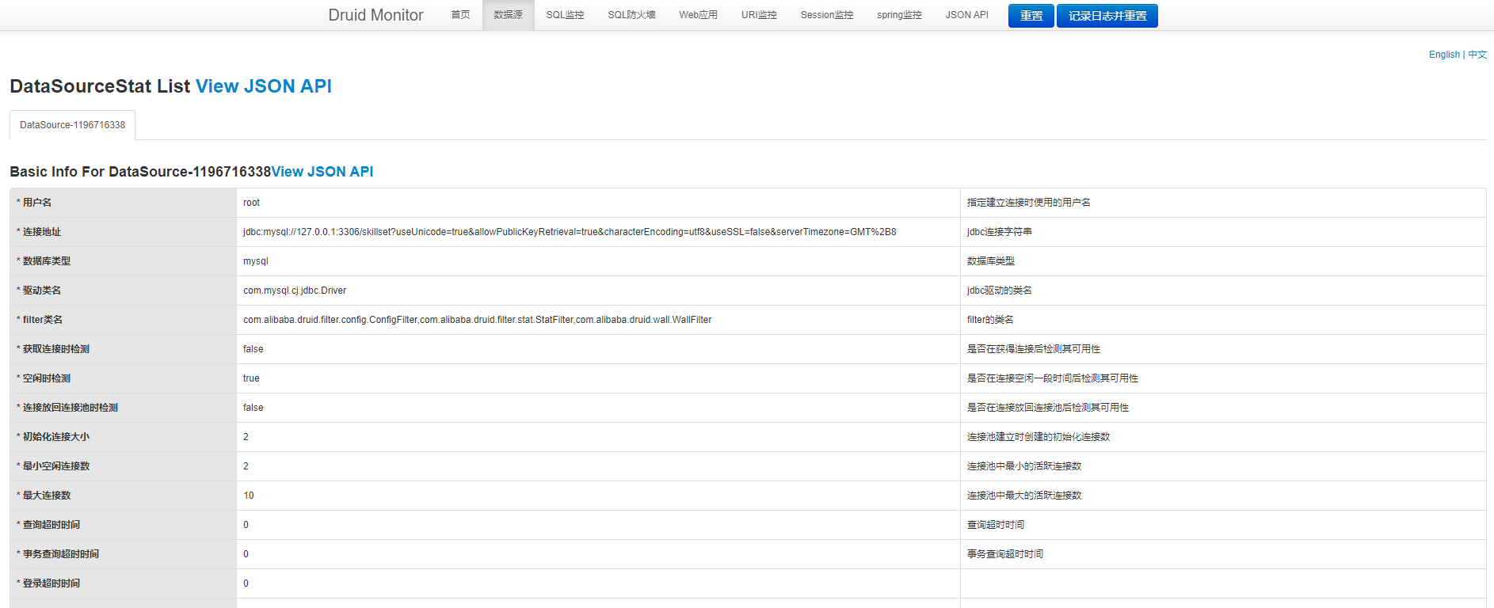1494x608 pixels.
Task: Click description 是否在连接空闲一段时间后检测其可用性
Action: pos(1053,378)
